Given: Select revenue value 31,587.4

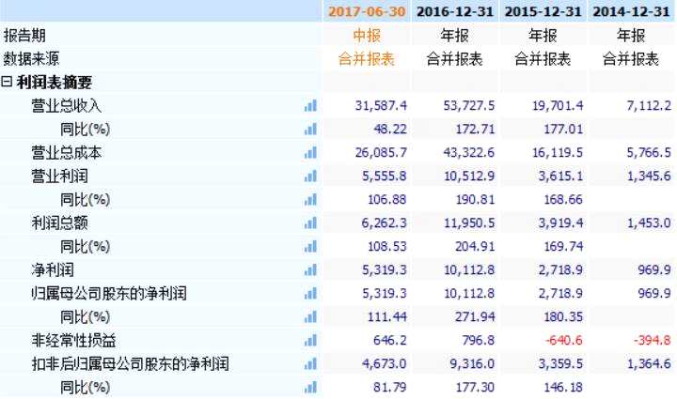Looking at the screenshot, I should tap(381, 105).
